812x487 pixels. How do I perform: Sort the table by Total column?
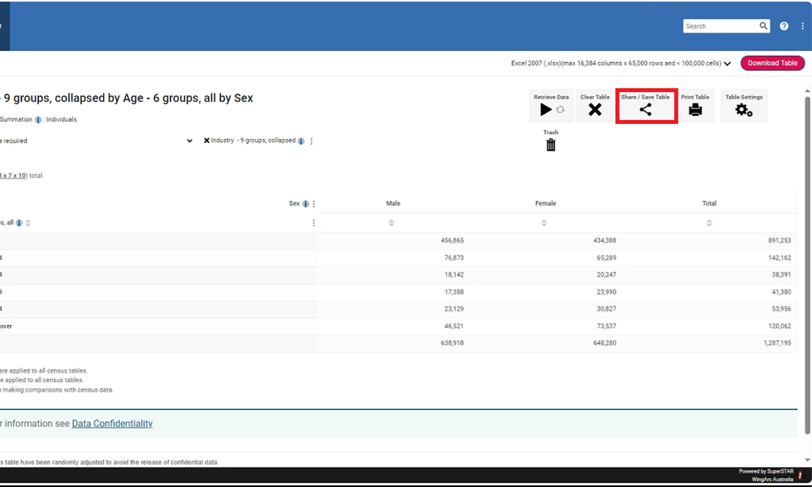(709, 223)
